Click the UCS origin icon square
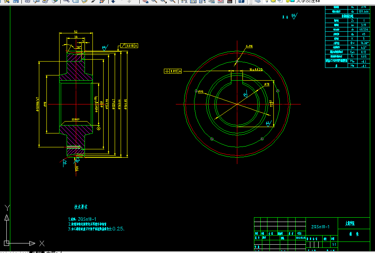 click(x=6, y=243)
